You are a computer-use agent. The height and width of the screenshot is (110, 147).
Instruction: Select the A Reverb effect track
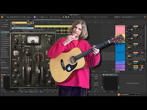coord(120,66)
